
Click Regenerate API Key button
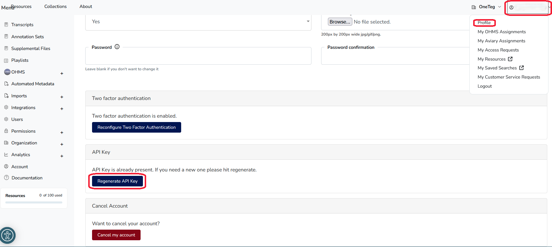(x=117, y=181)
